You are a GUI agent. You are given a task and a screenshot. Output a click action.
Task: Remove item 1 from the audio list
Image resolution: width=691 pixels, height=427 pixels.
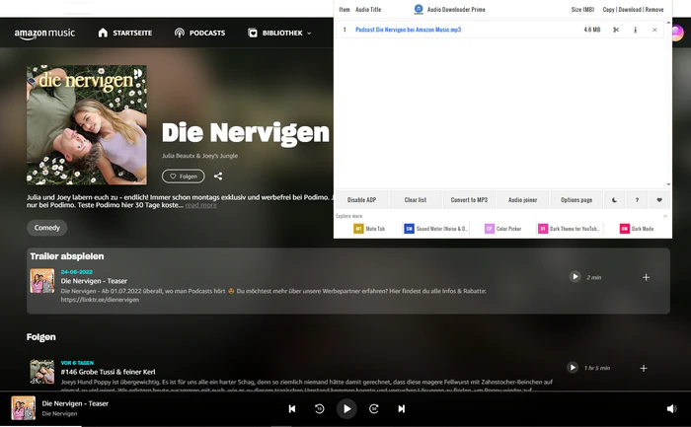pos(654,30)
